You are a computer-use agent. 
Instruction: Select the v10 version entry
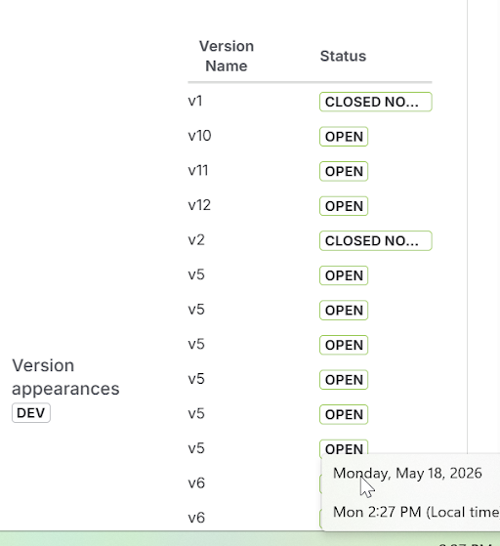199,136
